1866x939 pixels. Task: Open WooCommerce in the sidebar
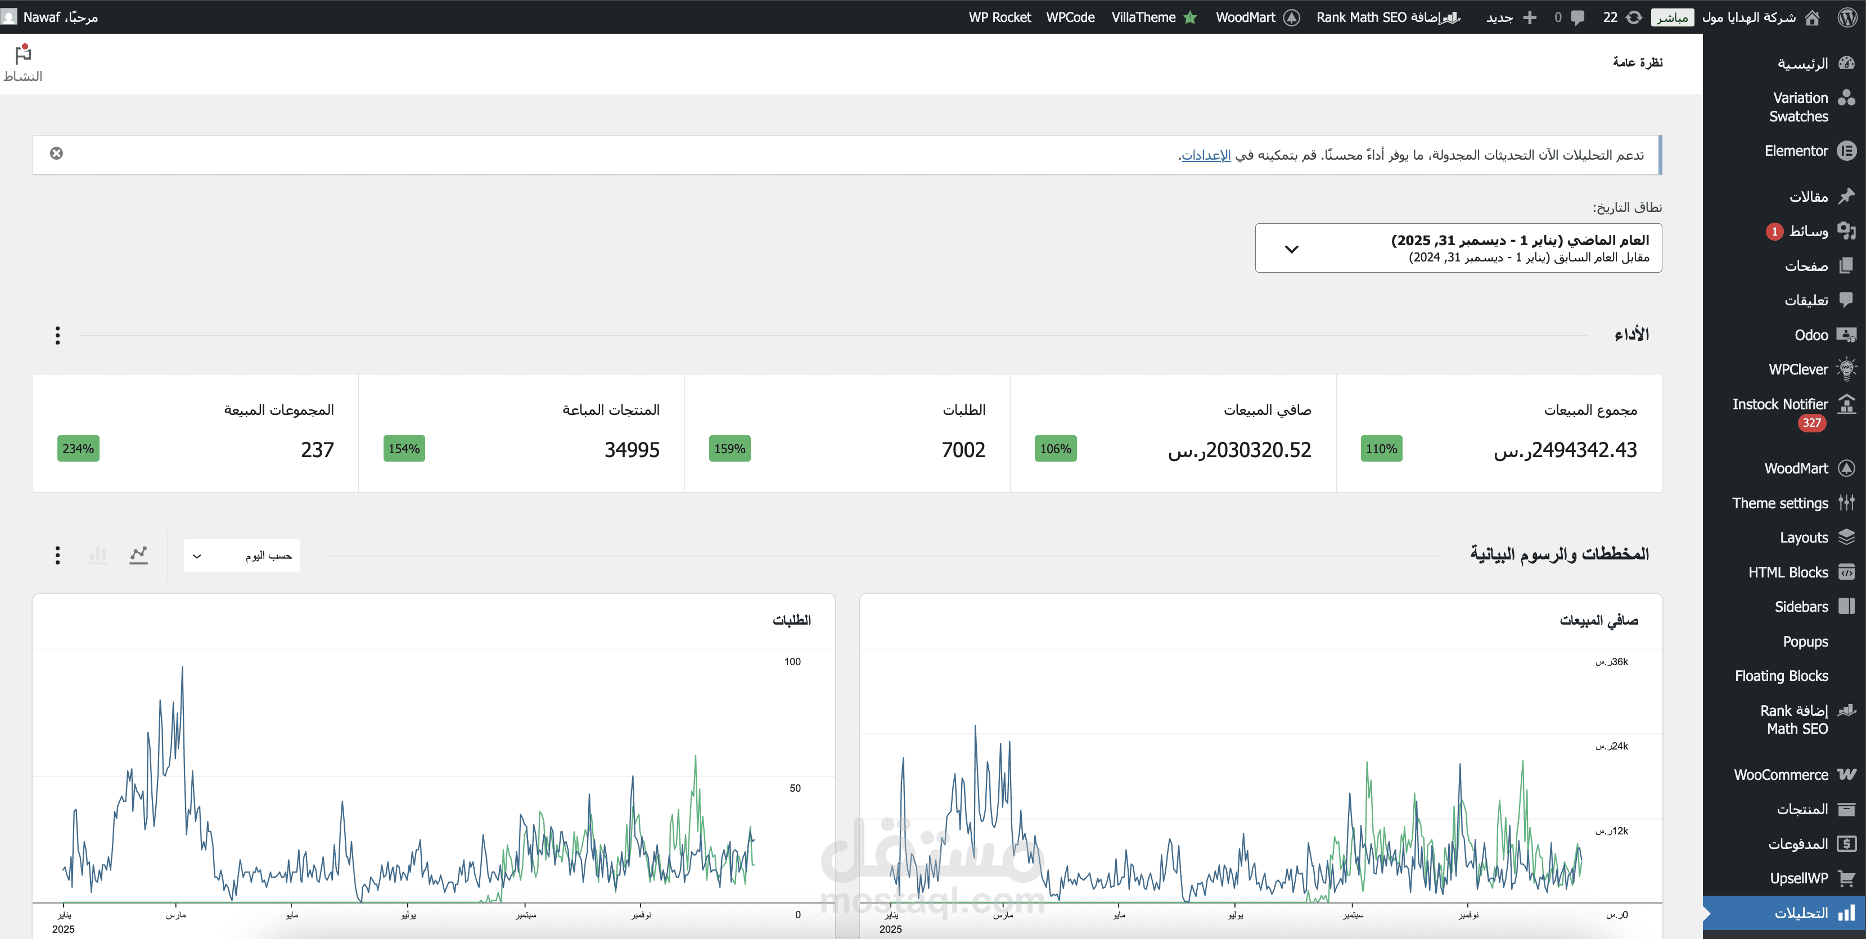[1781, 775]
